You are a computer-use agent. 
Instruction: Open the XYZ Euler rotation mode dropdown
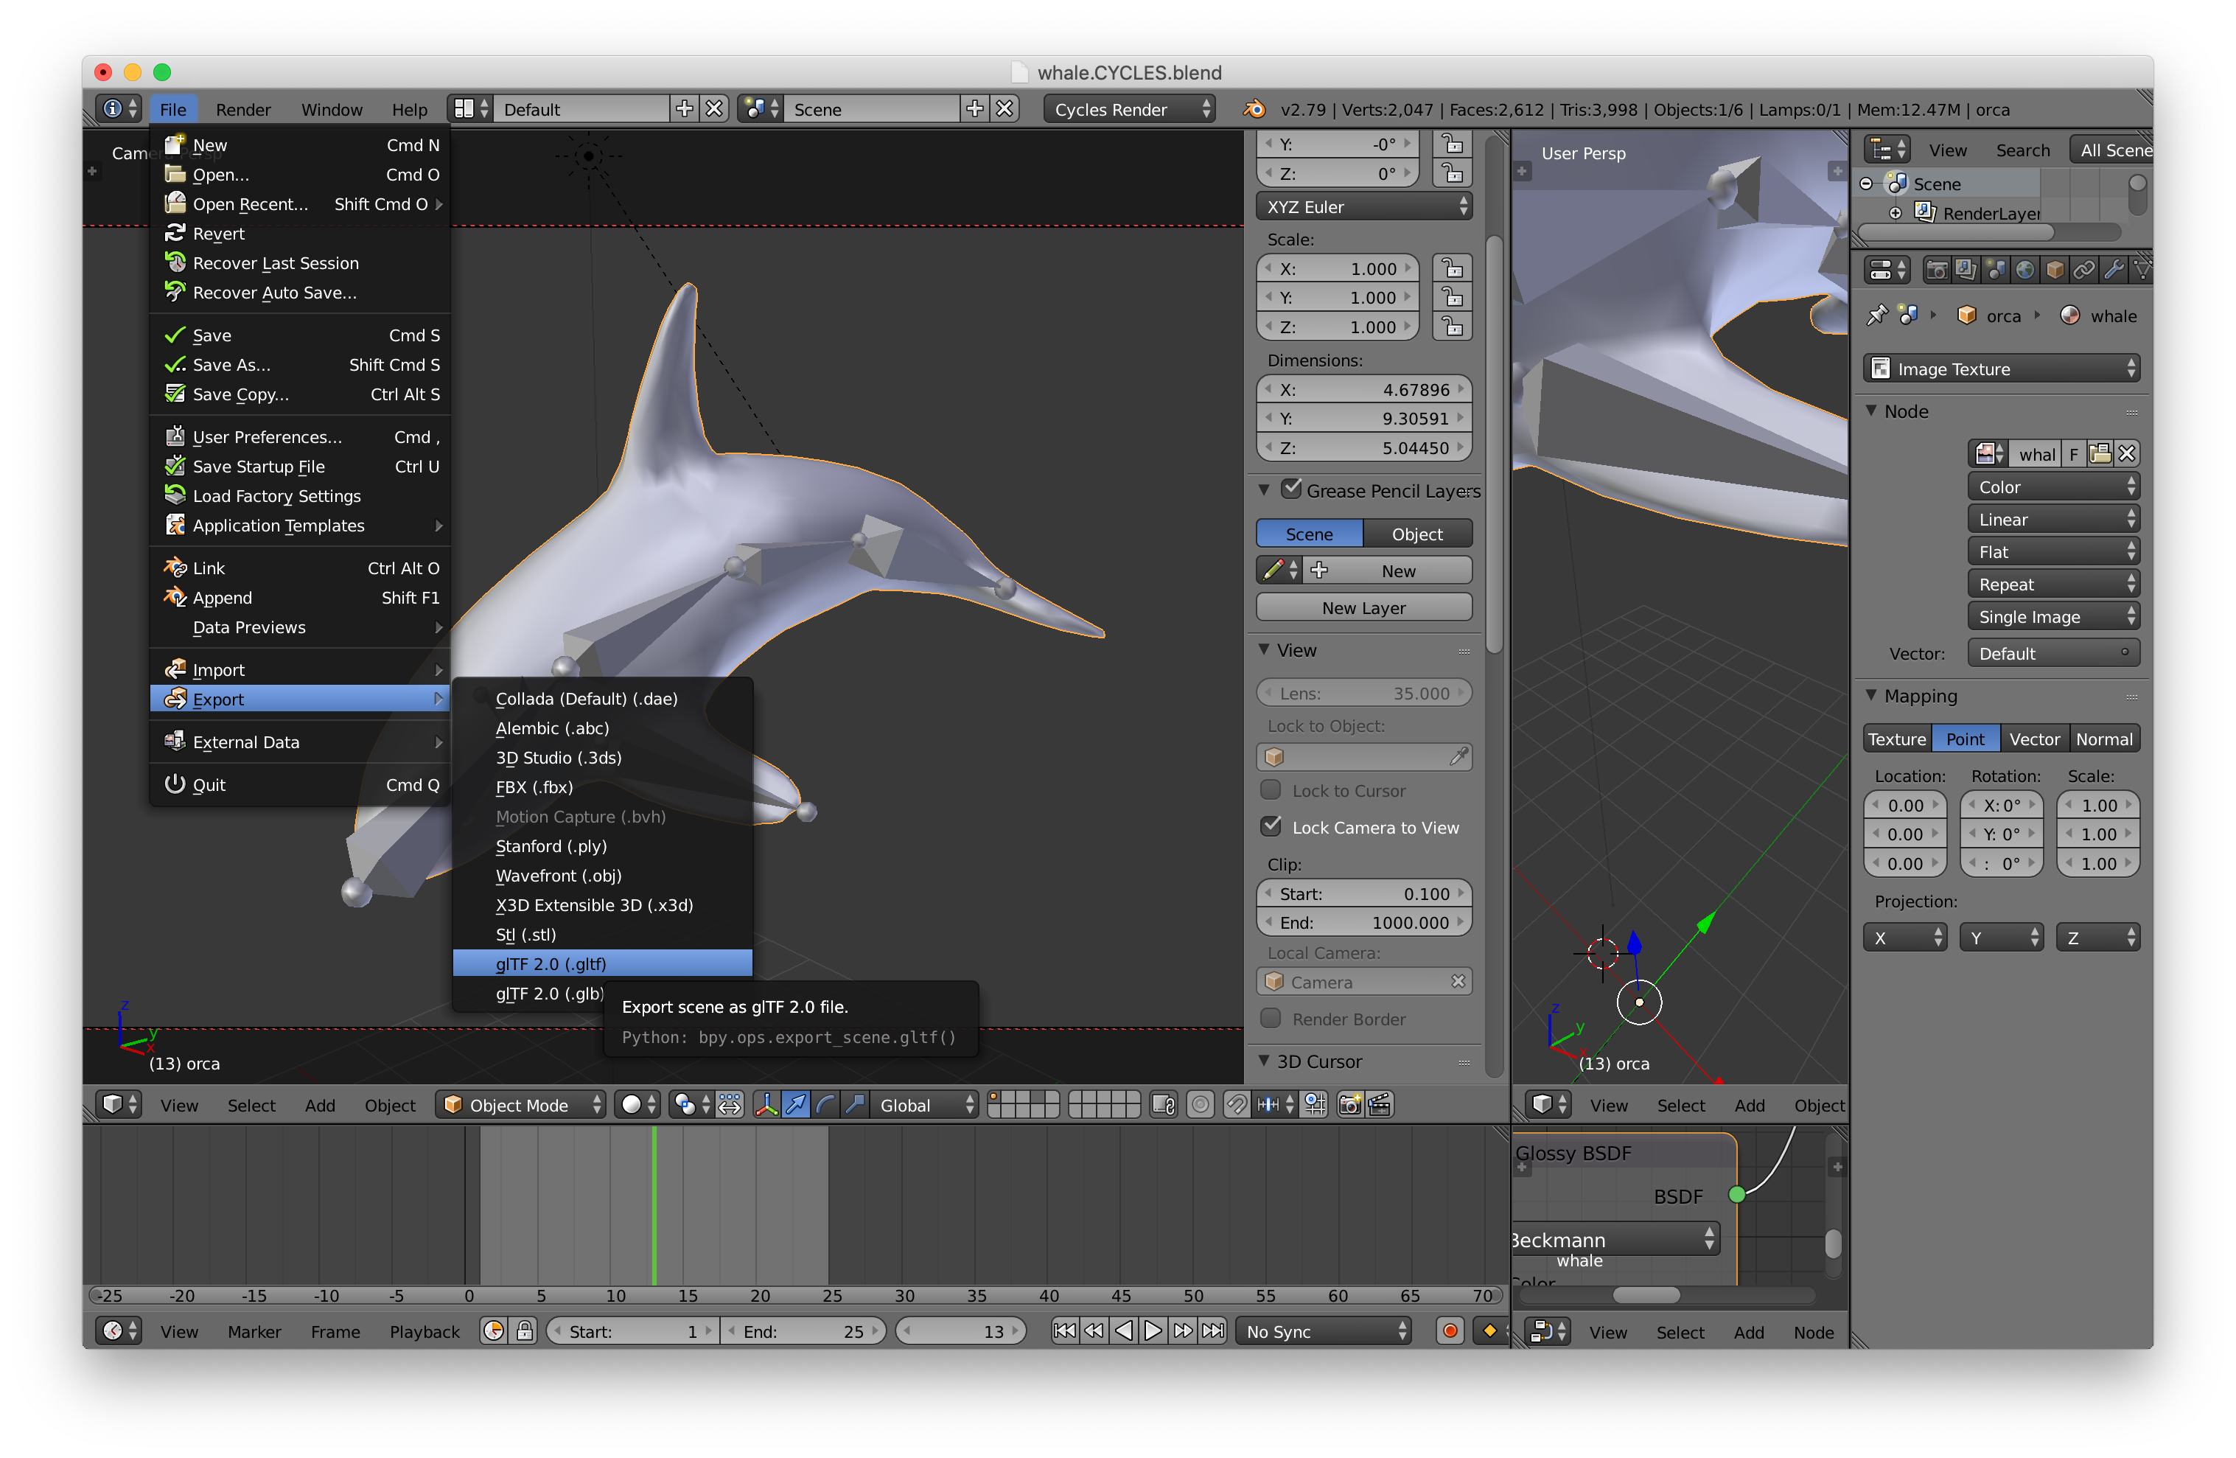1363,206
